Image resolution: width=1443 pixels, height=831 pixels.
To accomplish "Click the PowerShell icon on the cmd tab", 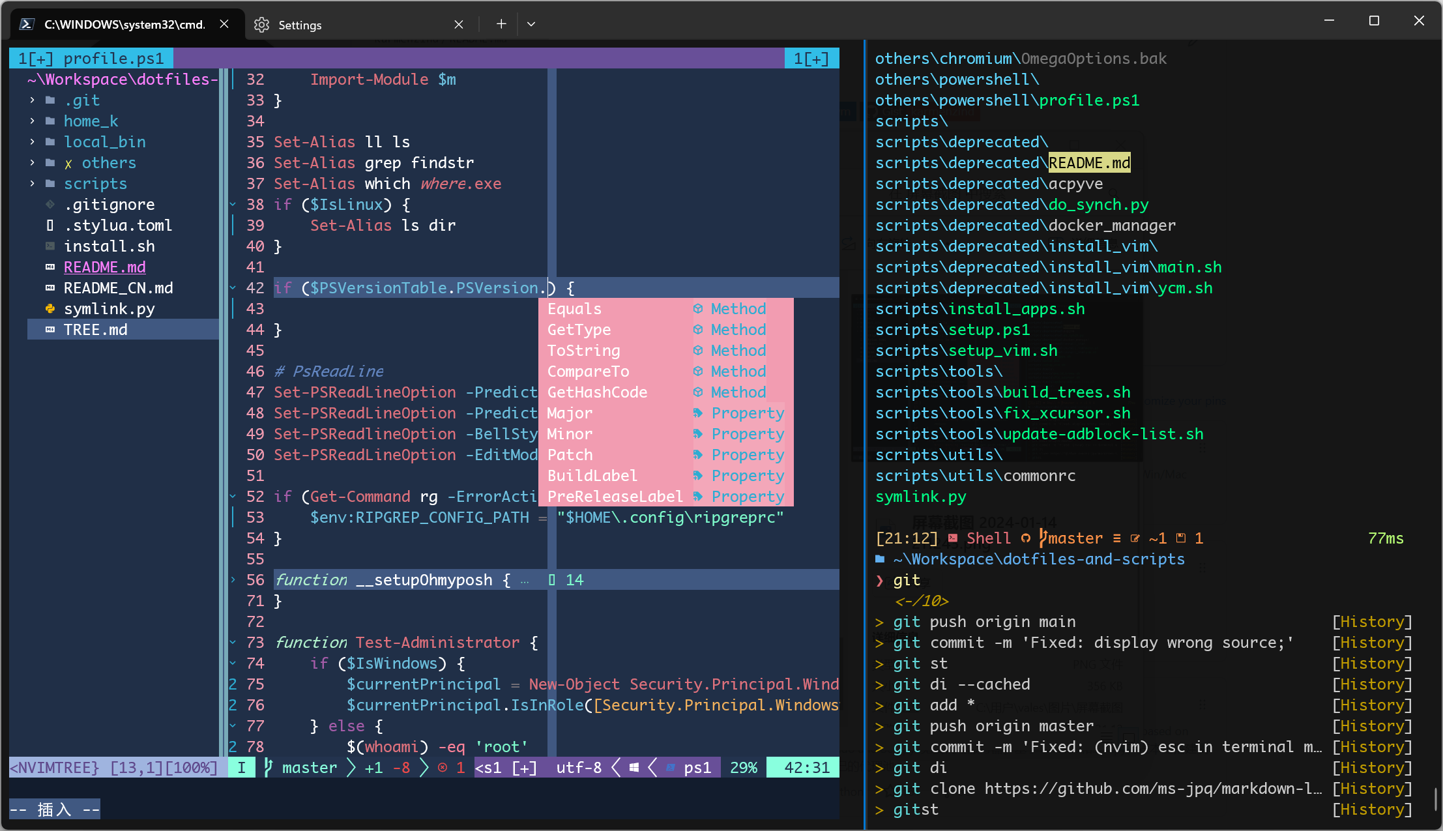I will point(27,24).
